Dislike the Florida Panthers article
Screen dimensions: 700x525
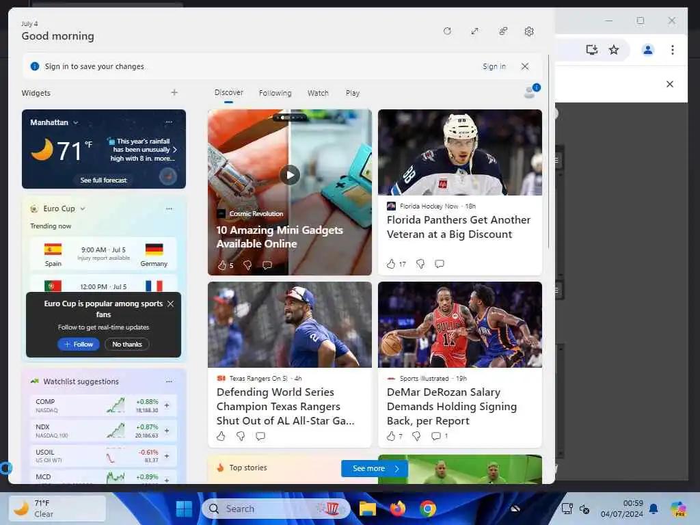[420, 264]
